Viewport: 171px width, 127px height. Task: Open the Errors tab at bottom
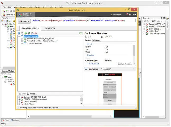tap(6, 120)
